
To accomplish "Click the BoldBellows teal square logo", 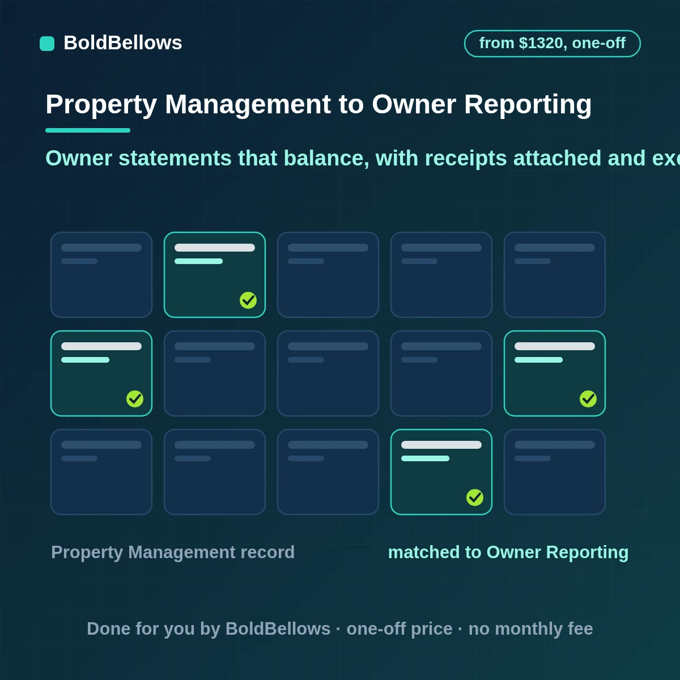I will pos(47,44).
